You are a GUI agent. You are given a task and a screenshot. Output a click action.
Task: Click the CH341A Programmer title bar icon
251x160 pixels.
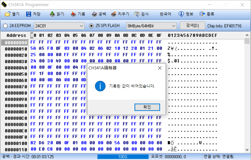[x=4, y=5]
